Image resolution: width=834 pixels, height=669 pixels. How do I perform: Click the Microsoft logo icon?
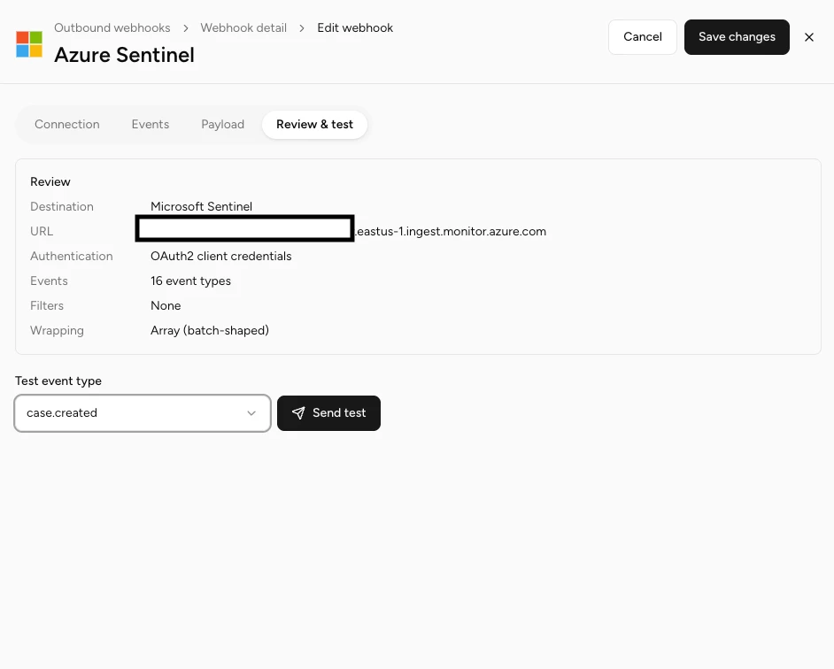[29, 44]
